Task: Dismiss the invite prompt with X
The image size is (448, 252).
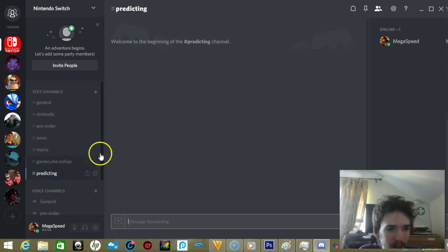Action: [x=97, y=24]
